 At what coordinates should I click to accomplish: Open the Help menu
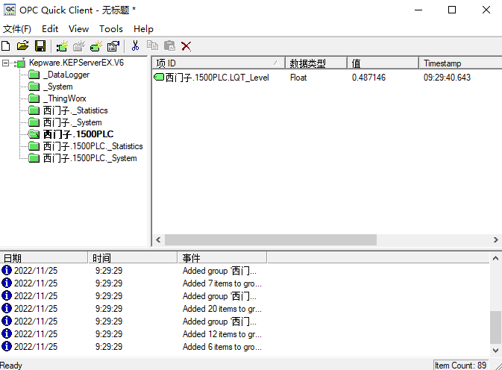(143, 29)
